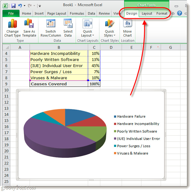193x192 pixels.
Task: Open Microsoft Excel Help question mark
Action: (x=180, y=13)
